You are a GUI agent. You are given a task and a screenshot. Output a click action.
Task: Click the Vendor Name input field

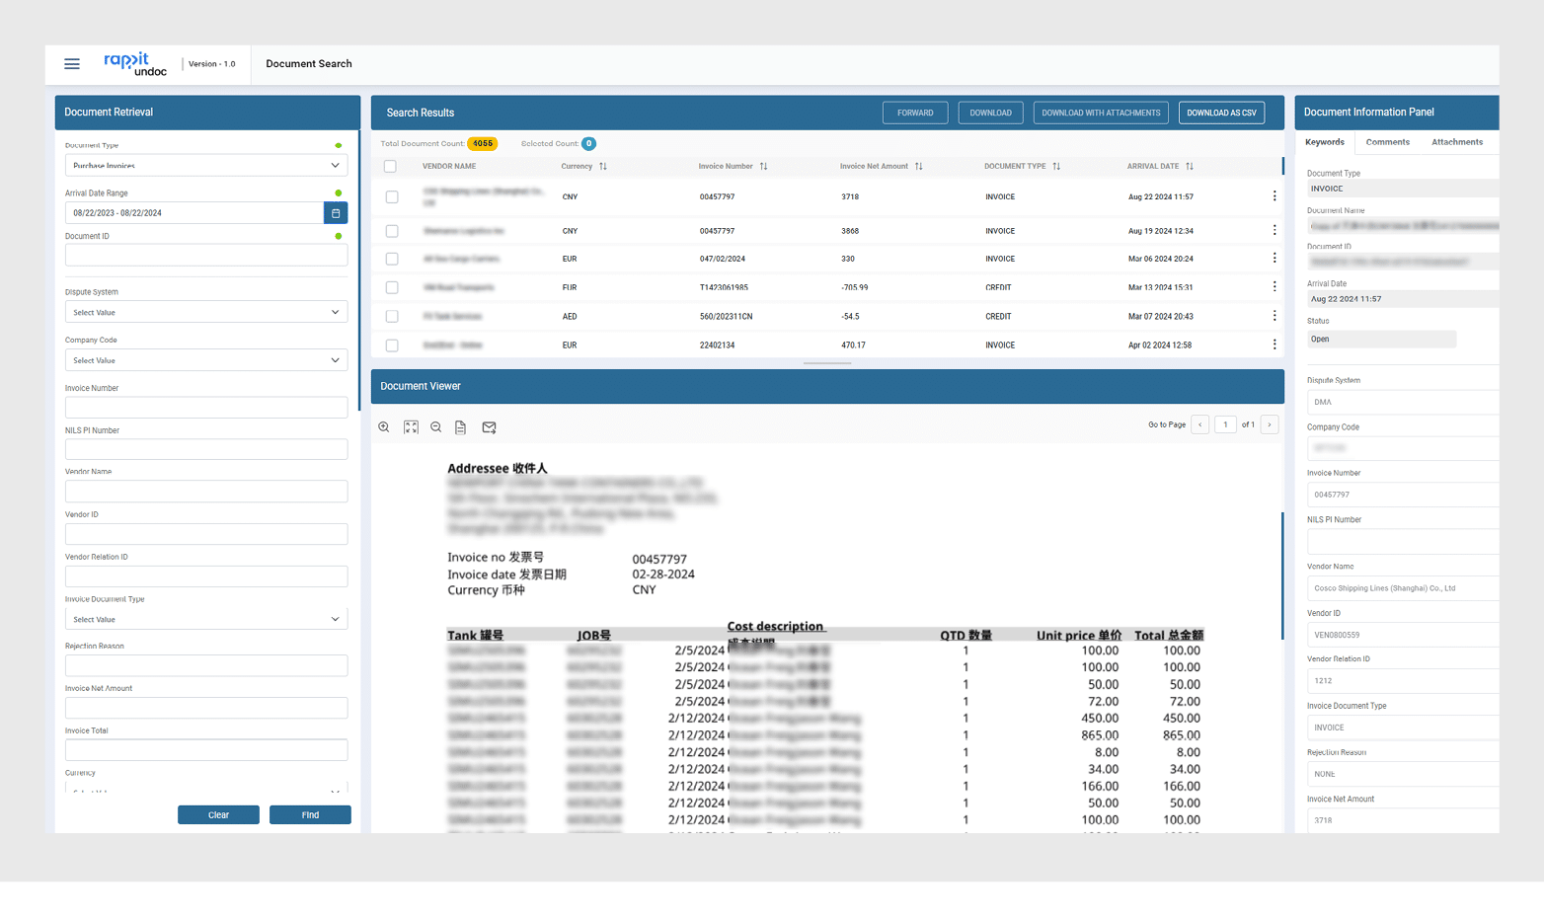tap(206, 492)
